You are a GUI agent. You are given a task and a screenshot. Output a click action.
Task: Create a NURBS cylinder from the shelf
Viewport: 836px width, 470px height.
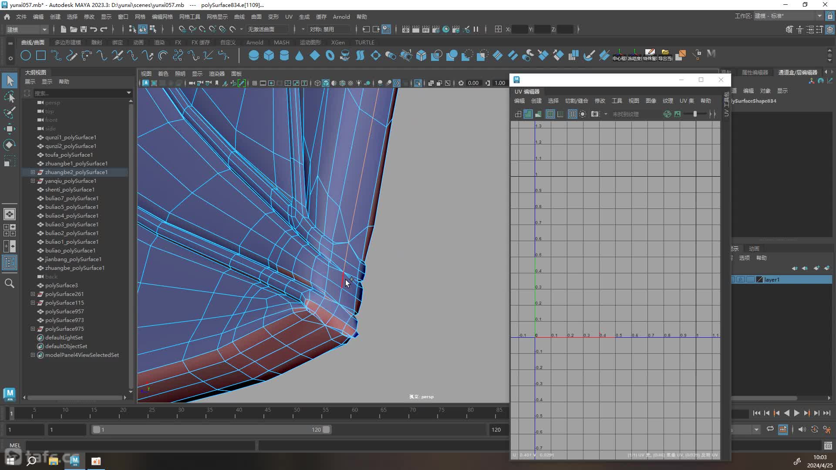[284, 55]
